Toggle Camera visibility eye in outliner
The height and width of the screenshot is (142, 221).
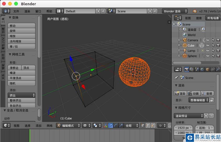(x=208, y=40)
